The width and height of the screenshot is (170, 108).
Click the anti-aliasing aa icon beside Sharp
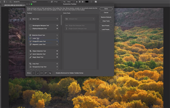click(x=64, y=2)
